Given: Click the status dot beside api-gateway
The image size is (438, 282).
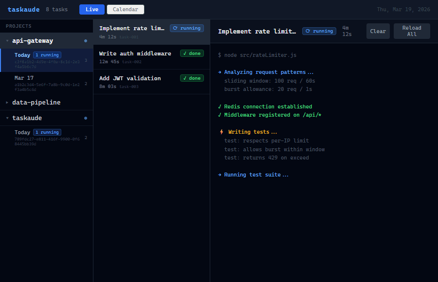Looking at the screenshot, I should pyautogui.click(x=86, y=41).
